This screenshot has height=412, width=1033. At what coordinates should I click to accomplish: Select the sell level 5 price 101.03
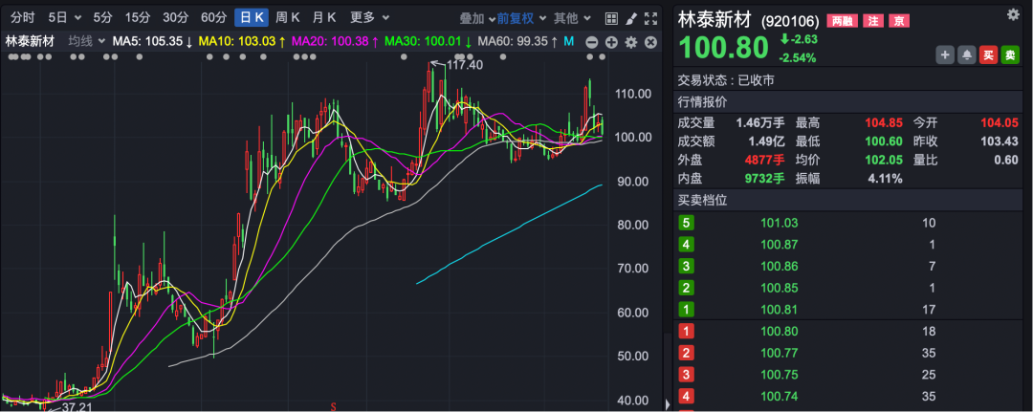[779, 223]
